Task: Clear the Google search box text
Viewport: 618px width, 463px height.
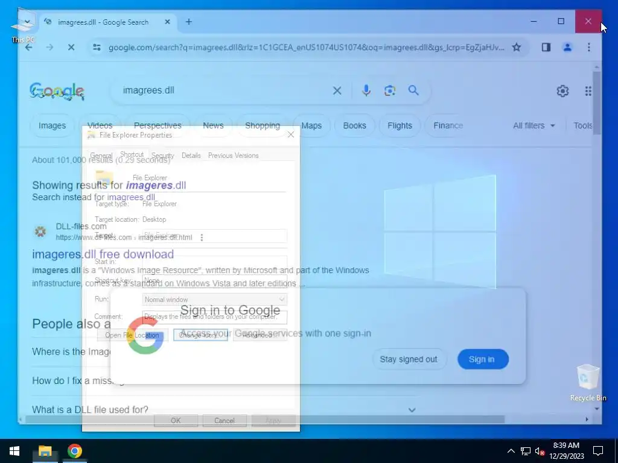Action: 337,91
